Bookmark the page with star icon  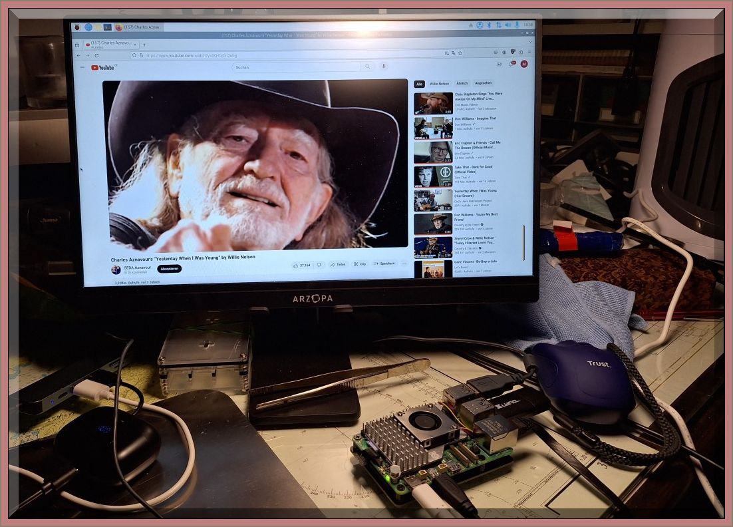coord(460,53)
